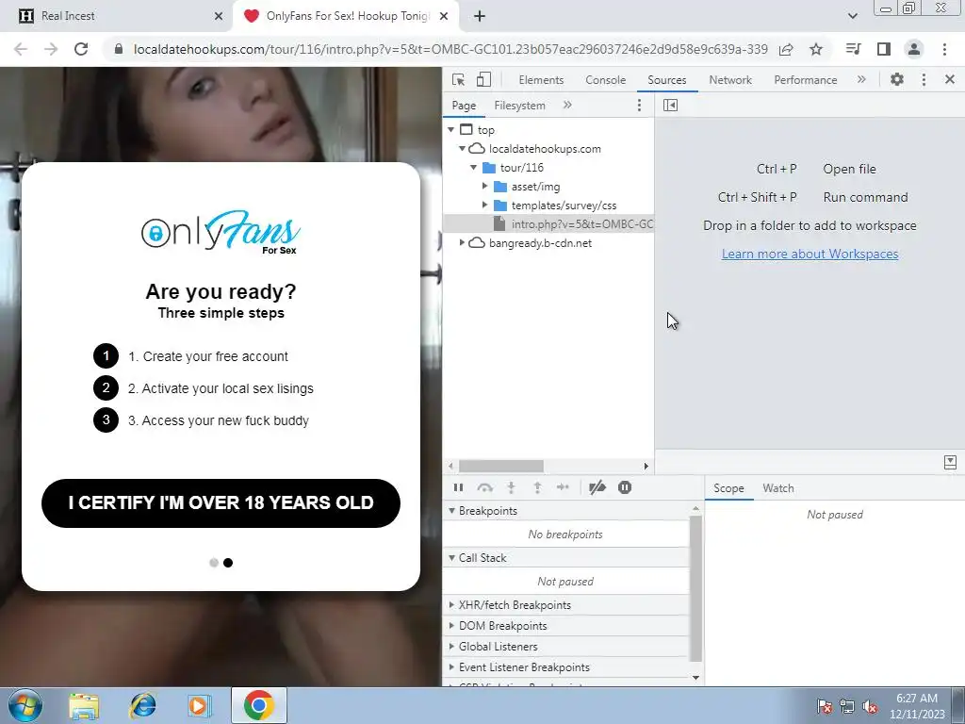Select the Sources tab
The width and height of the screenshot is (965, 724).
pyautogui.click(x=666, y=80)
